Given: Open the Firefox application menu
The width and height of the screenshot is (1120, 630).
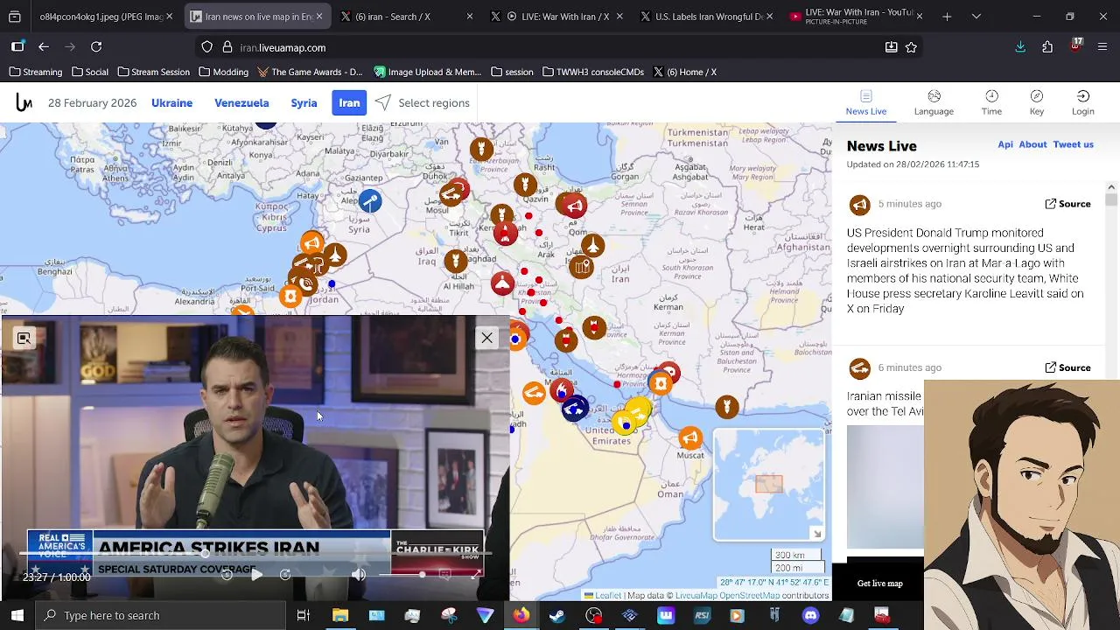Looking at the screenshot, I should [x=1102, y=47].
